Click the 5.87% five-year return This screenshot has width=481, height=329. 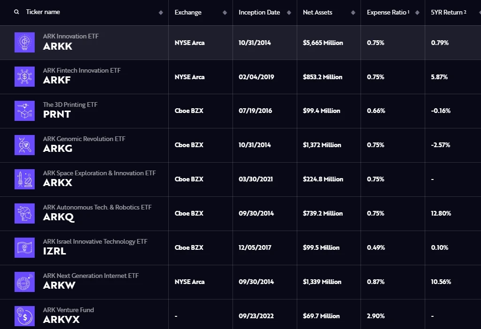coord(439,77)
